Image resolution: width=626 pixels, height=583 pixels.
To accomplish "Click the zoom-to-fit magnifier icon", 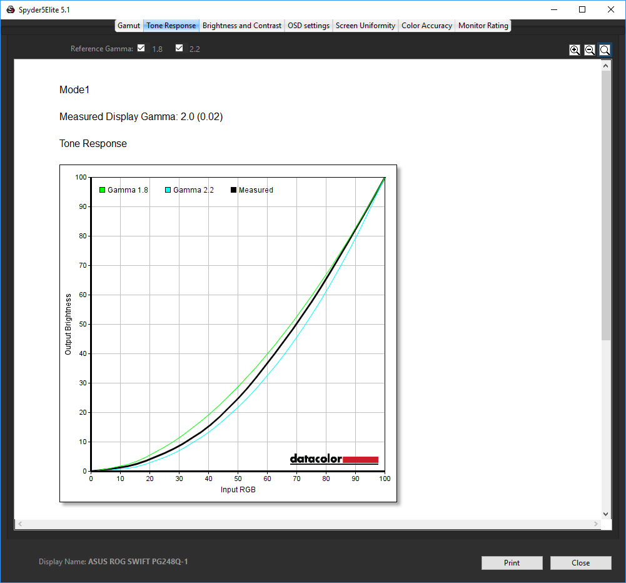I will click(605, 50).
